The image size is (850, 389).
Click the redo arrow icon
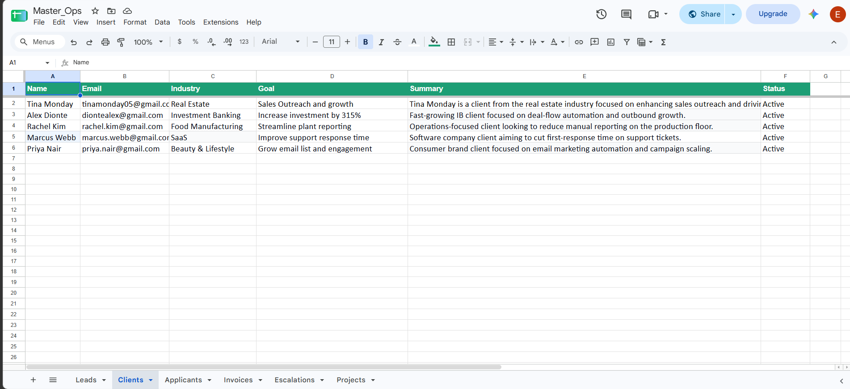click(x=89, y=42)
